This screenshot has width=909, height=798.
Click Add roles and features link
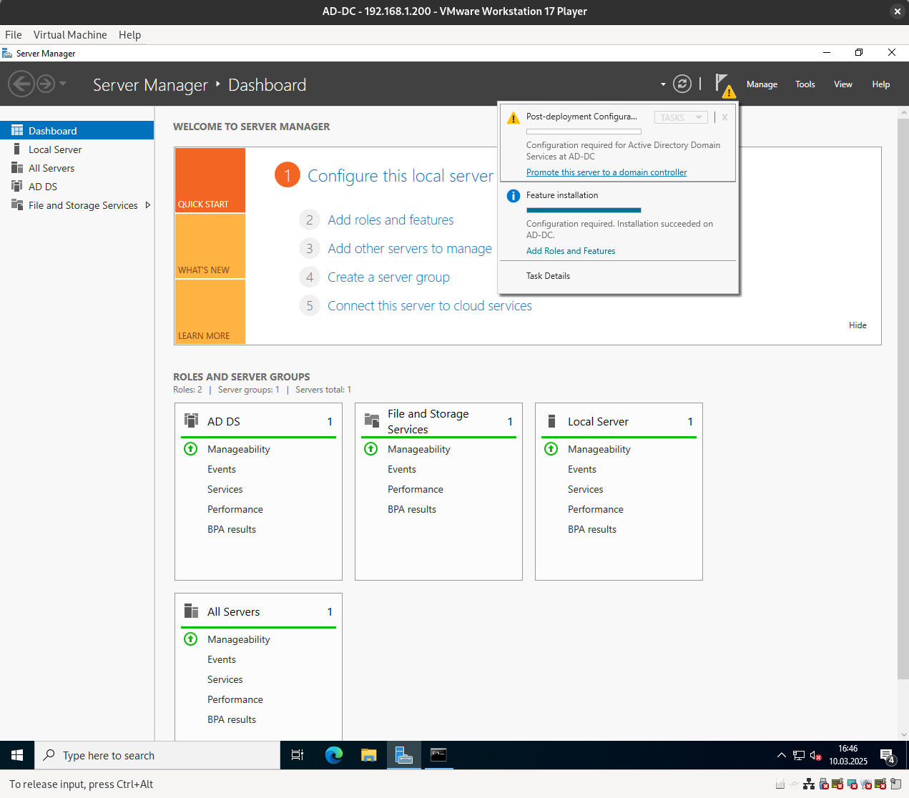tap(390, 220)
